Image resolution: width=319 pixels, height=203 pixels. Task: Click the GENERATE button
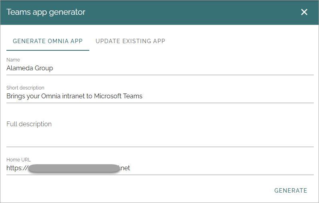click(x=291, y=190)
